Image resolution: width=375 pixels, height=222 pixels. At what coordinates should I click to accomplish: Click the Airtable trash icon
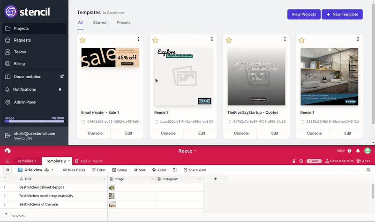point(294,161)
